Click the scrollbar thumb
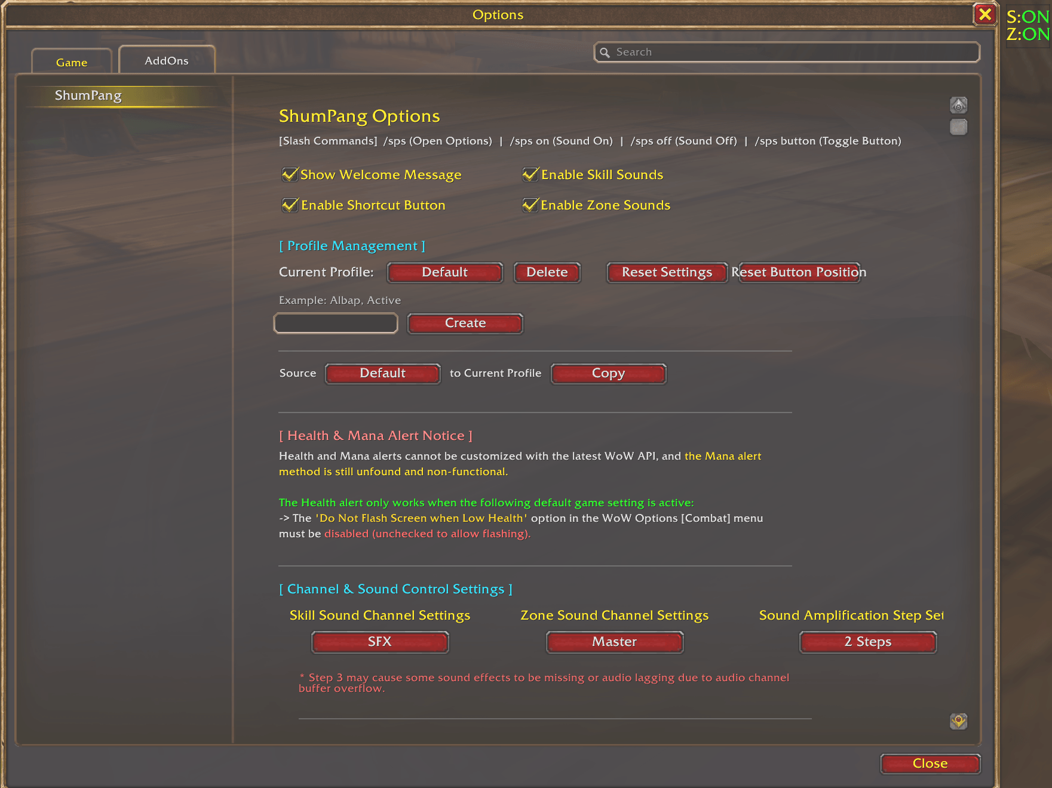Screen dimensions: 1052x788 pyautogui.click(x=958, y=127)
